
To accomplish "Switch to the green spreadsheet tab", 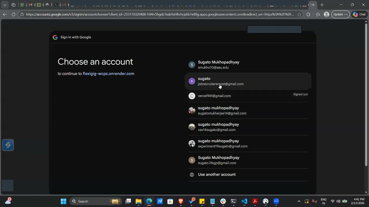I will point(22,5).
